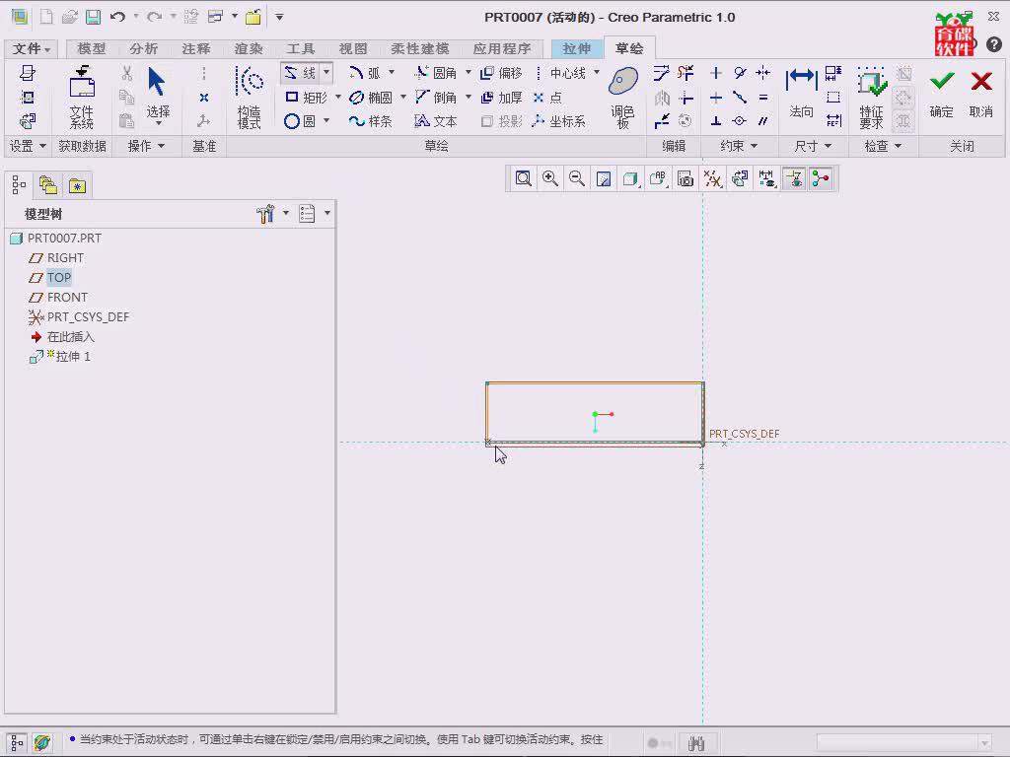Select the Thicken (加厚) tool
Screen dimensions: 1010x757
pos(501,98)
